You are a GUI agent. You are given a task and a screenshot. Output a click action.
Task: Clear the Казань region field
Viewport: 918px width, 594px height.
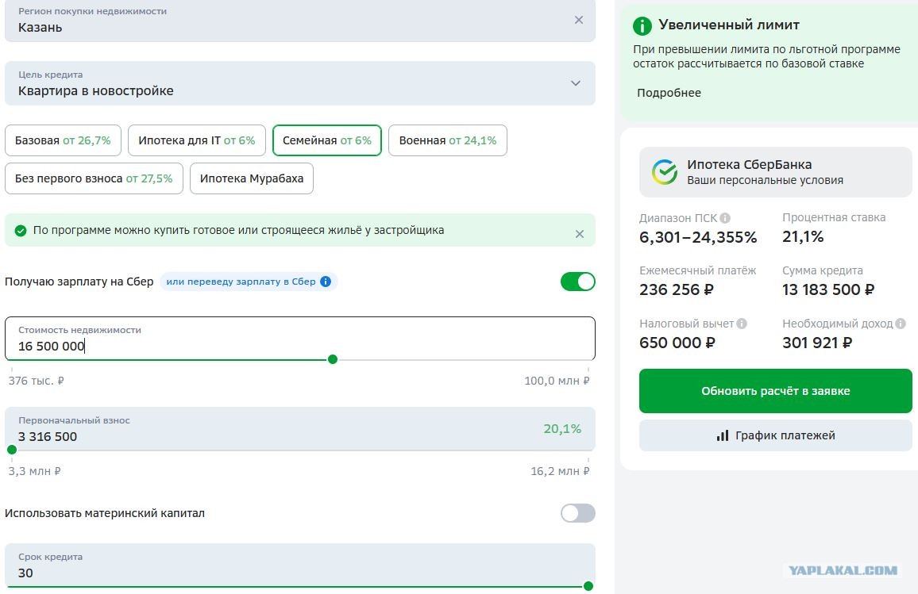578,20
